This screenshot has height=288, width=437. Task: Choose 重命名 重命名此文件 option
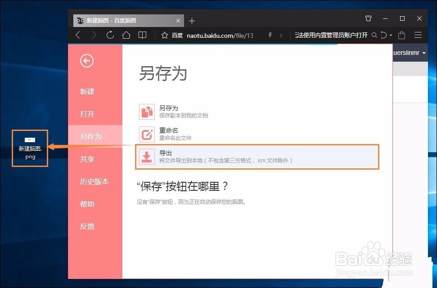pyautogui.click(x=257, y=134)
